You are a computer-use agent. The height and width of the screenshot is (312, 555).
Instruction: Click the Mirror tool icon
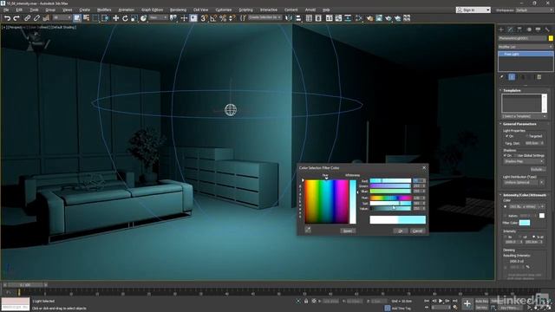(x=289, y=18)
